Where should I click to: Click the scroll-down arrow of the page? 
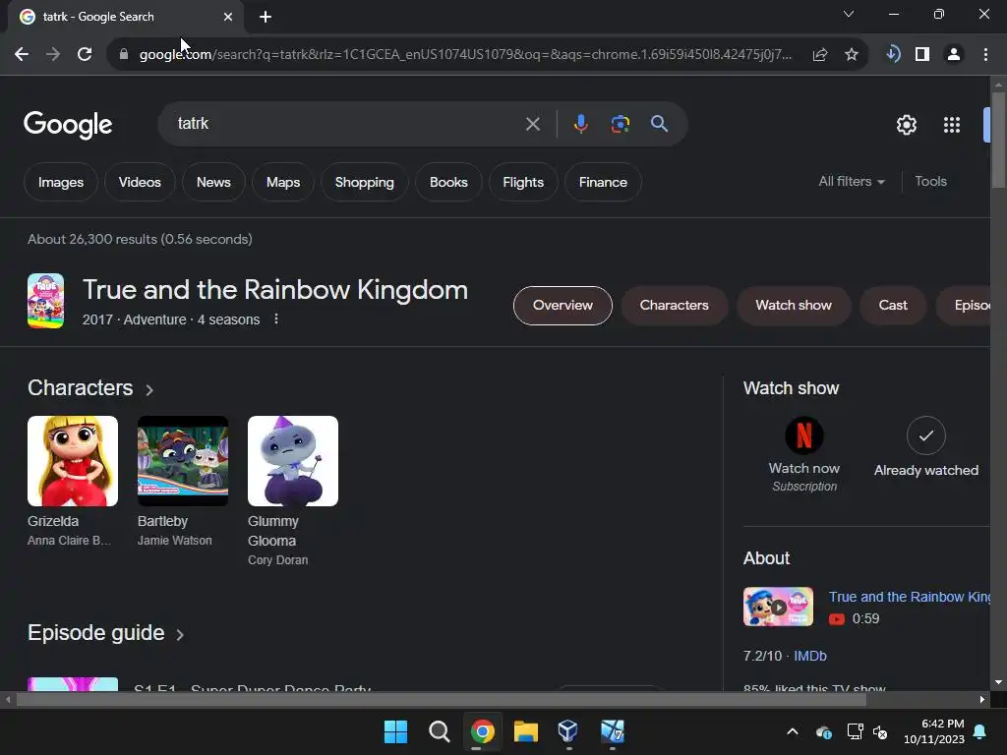pos(998,682)
